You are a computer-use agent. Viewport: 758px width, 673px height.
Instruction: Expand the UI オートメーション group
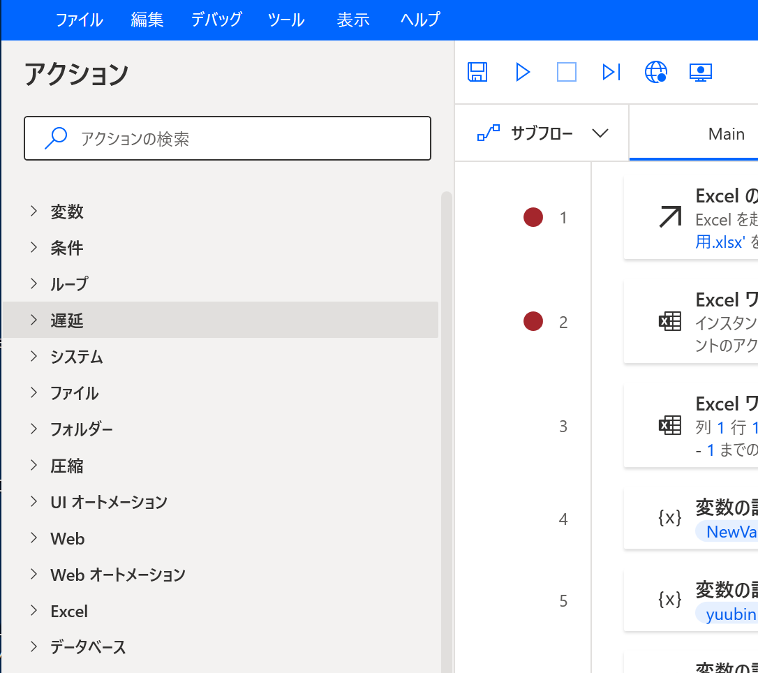34,502
